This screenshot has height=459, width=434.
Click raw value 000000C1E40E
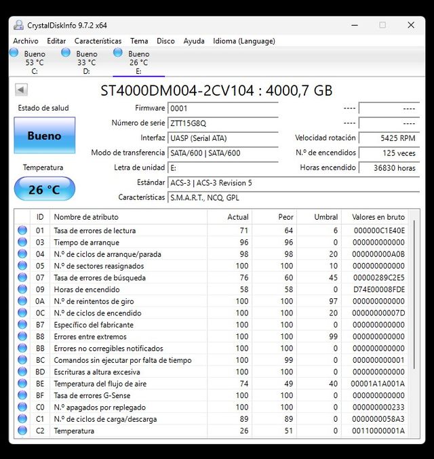(379, 231)
